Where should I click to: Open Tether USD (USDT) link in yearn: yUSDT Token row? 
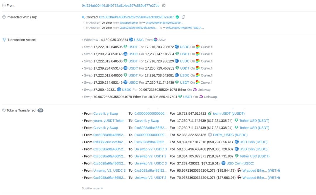[254, 120]
